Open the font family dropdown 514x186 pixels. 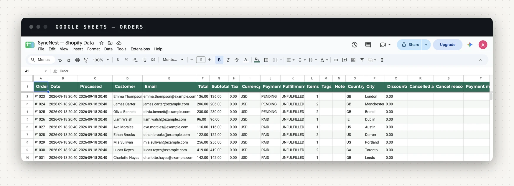pyautogui.click(x=173, y=60)
